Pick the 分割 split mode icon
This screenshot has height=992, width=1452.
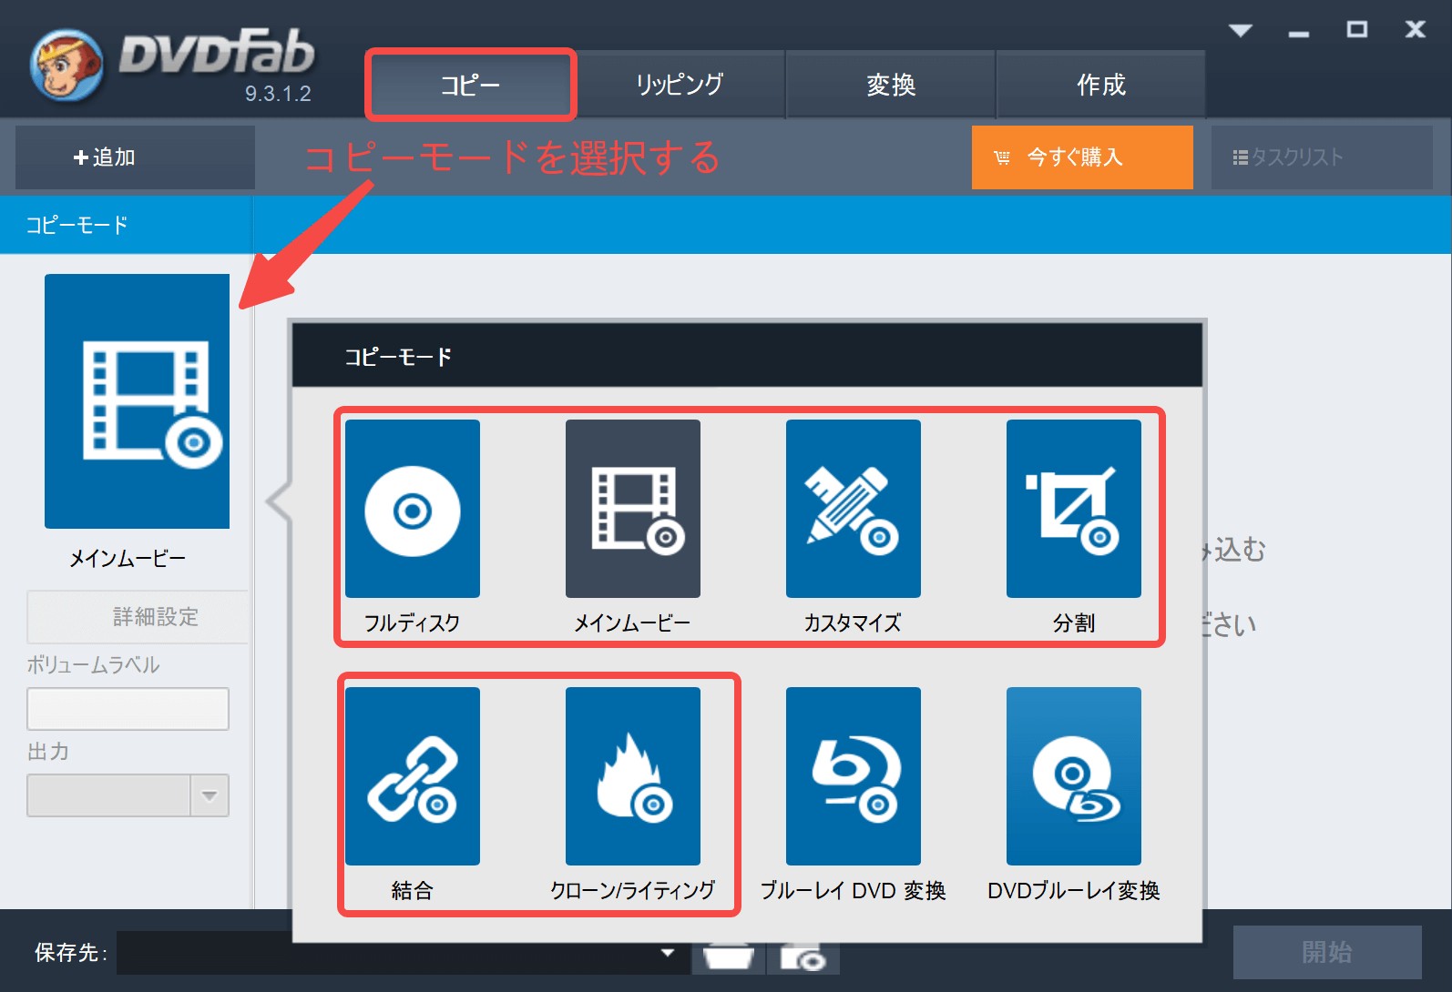1073,509
